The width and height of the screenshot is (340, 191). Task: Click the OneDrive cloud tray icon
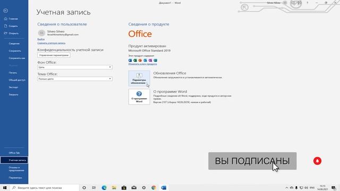pyautogui.click(x=292, y=188)
